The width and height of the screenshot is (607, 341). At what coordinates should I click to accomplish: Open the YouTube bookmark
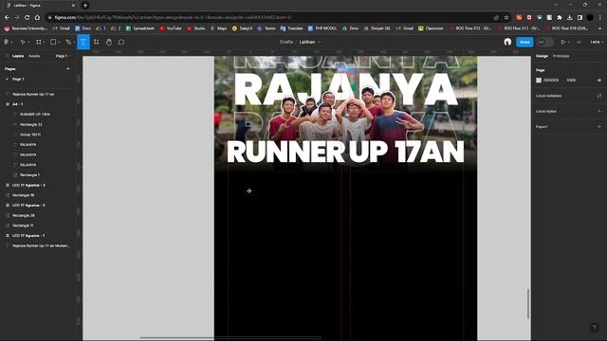pyautogui.click(x=171, y=28)
